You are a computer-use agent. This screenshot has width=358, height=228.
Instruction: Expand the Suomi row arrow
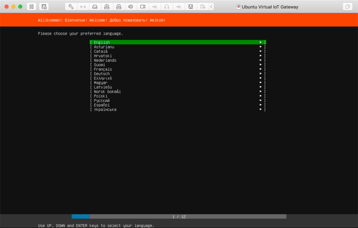pyautogui.click(x=260, y=65)
